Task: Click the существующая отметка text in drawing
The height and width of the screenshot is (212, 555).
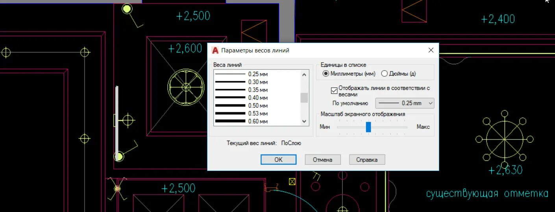Action: pos(487,193)
